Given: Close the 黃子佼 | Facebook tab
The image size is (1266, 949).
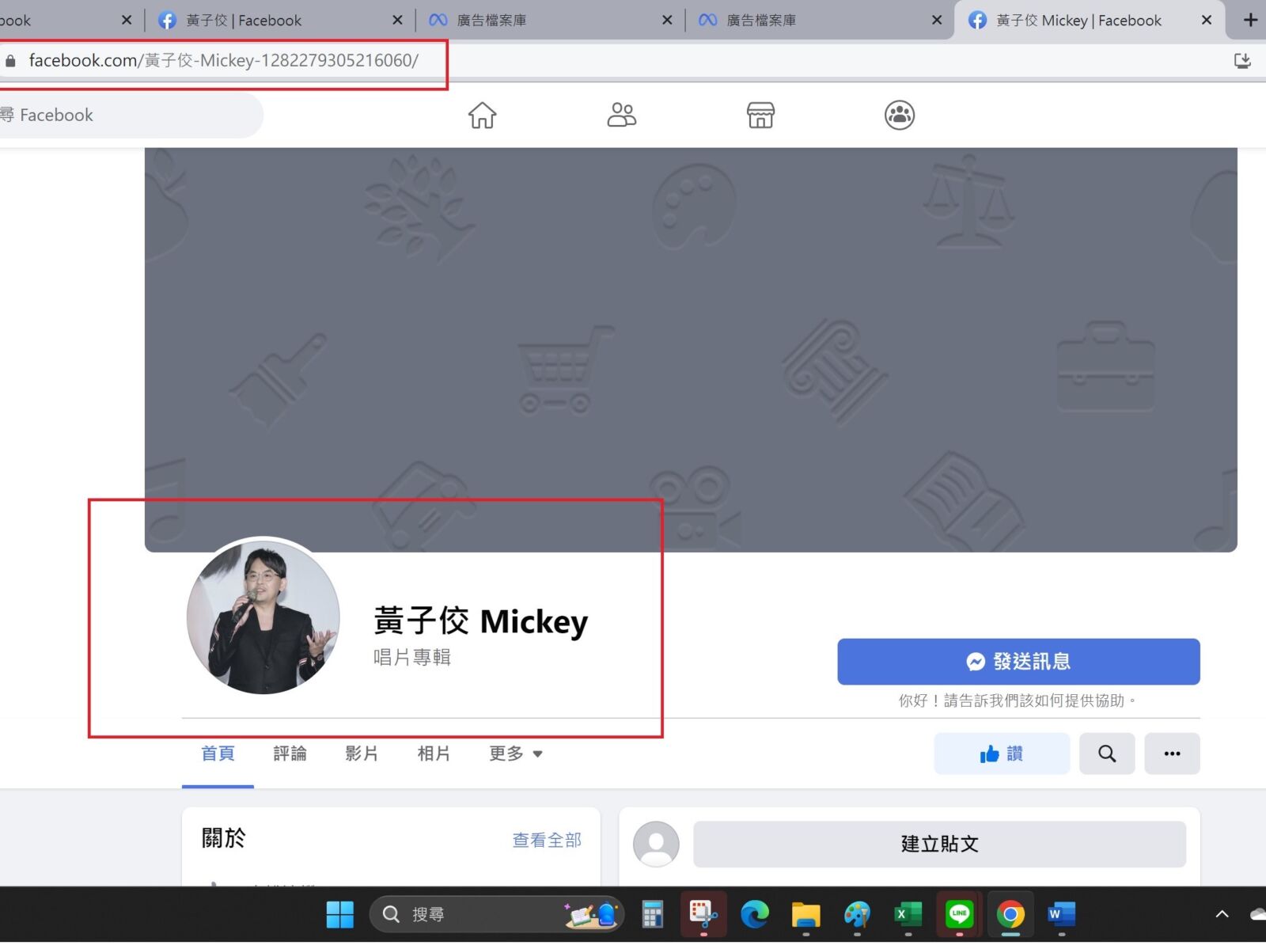Looking at the screenshot, I should point(397,21).
